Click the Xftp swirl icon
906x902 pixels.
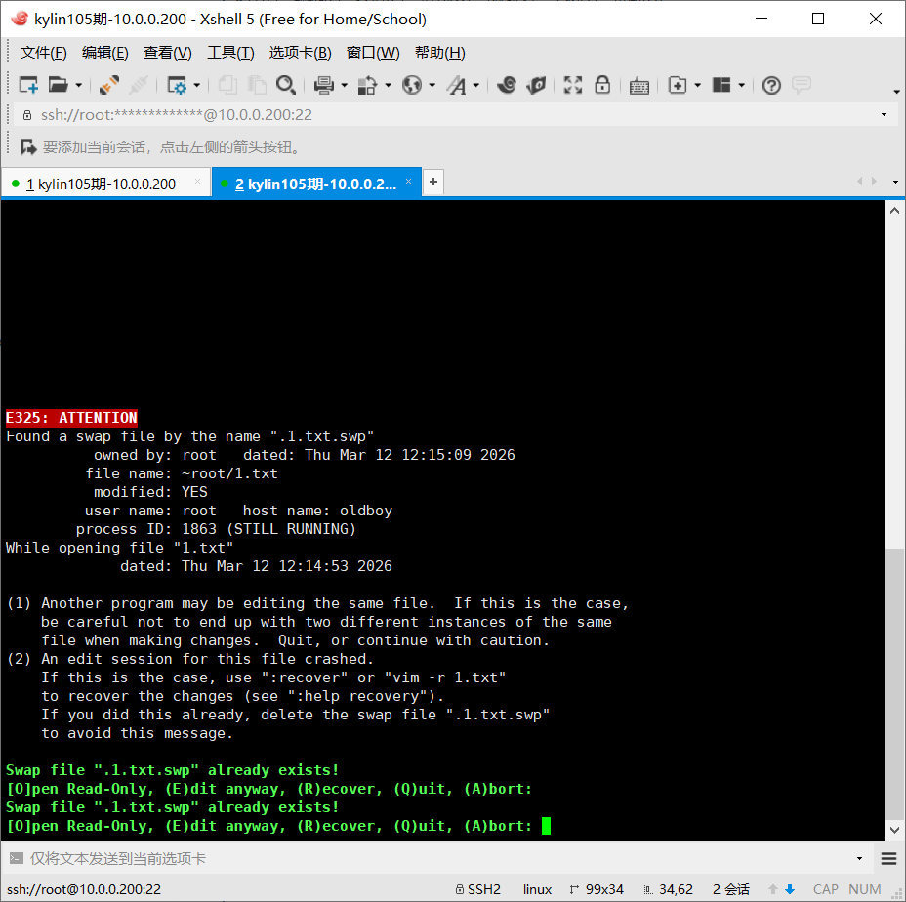click(507, 86)
